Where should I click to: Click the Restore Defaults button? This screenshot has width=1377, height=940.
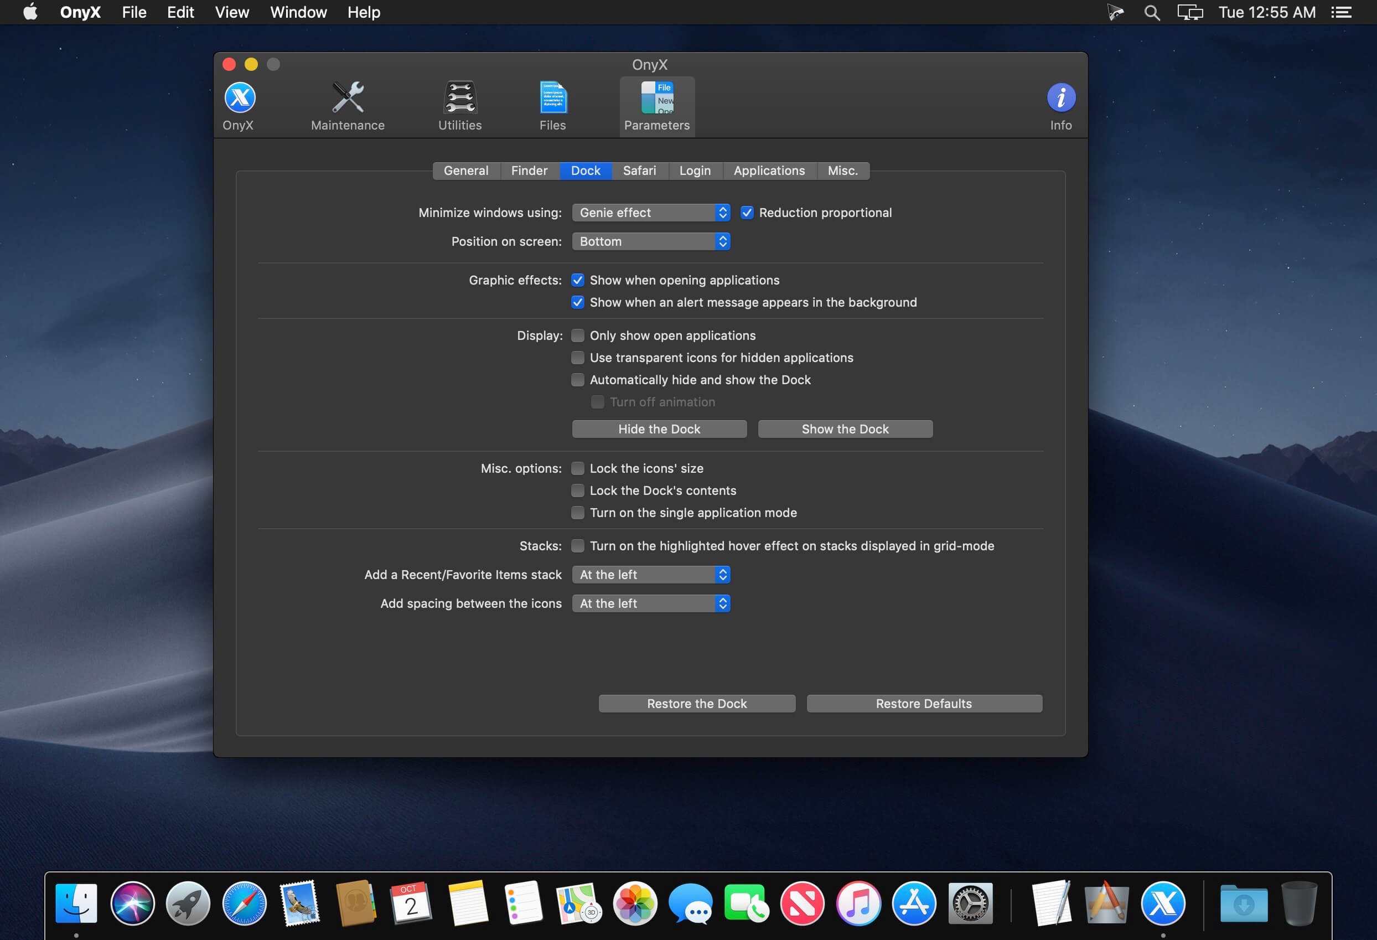pyautogui.click(x=924, y=704)
